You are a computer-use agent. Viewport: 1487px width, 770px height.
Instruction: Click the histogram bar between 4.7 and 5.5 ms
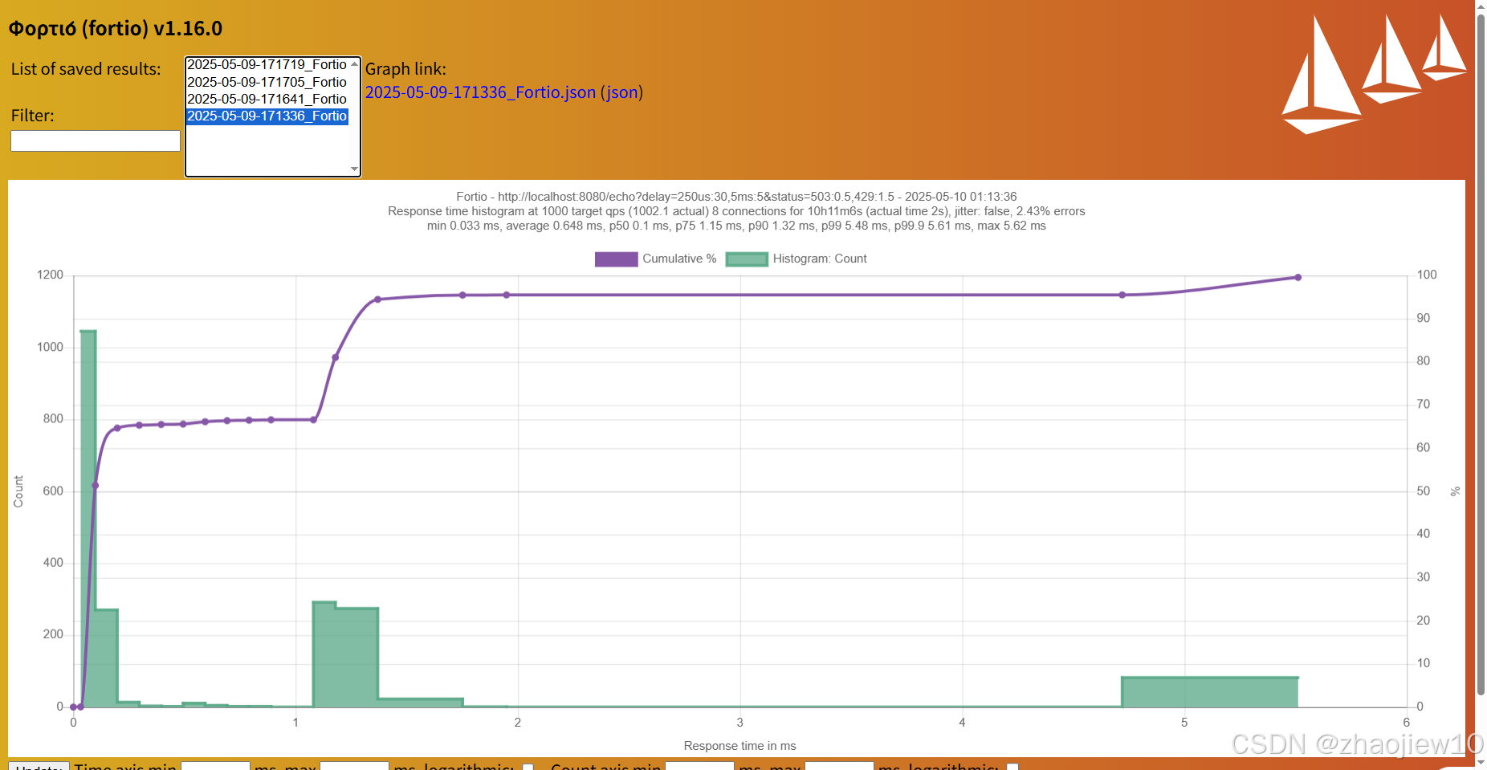1209,692
